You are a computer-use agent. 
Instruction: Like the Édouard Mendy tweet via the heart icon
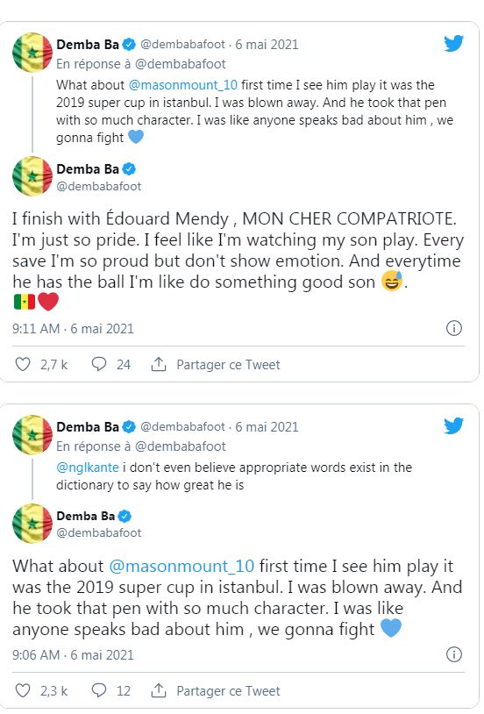[x=23, y=364]
